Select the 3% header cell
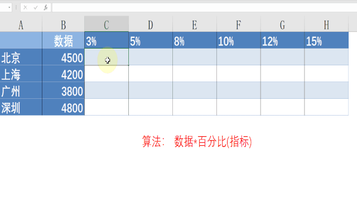This screenshot has width=357, height=201. [x=107, y=40]
